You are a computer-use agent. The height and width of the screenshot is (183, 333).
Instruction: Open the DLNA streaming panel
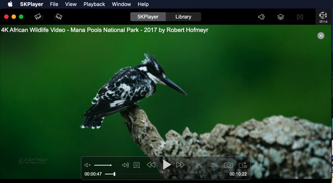click(323, 17)
